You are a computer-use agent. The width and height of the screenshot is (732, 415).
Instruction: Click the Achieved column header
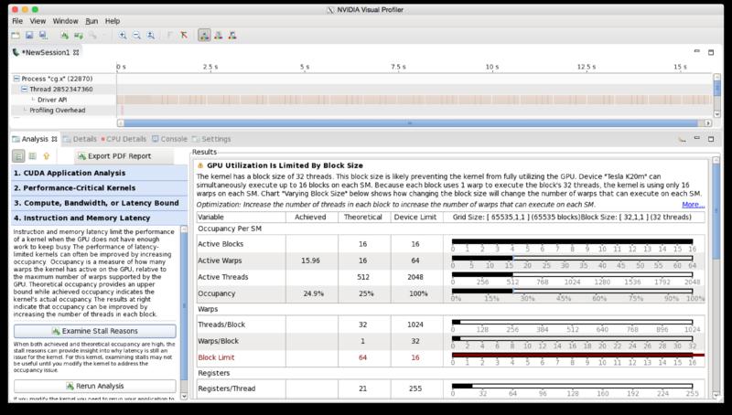pos(310,218)
